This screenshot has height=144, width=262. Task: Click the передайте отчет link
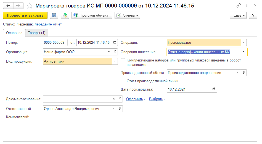(x=48, y=24)
